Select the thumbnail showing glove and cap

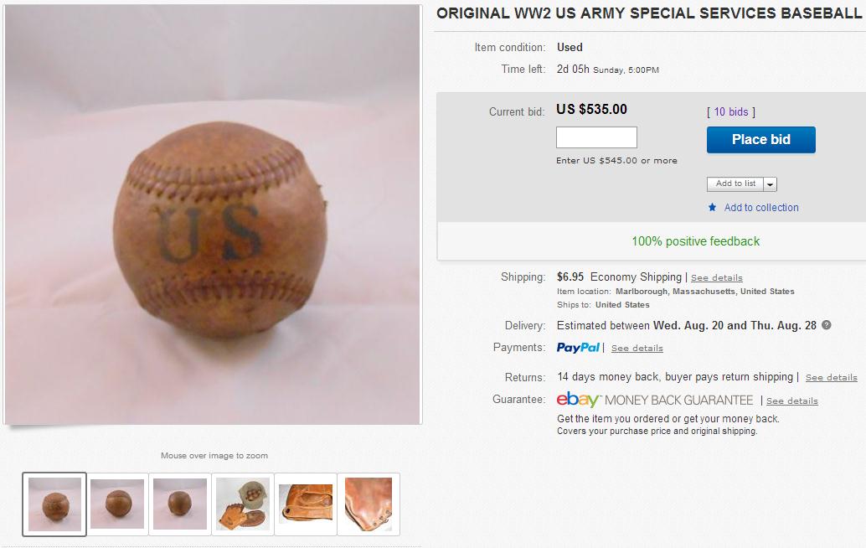coord(243,504)
